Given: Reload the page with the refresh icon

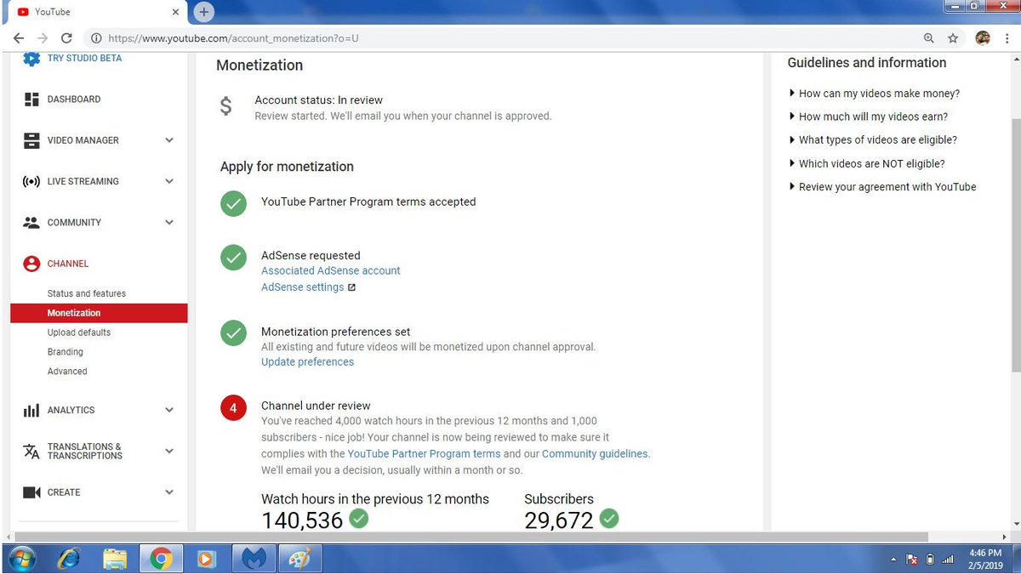Looking at the screenshot, I should [x=66, y=38].
